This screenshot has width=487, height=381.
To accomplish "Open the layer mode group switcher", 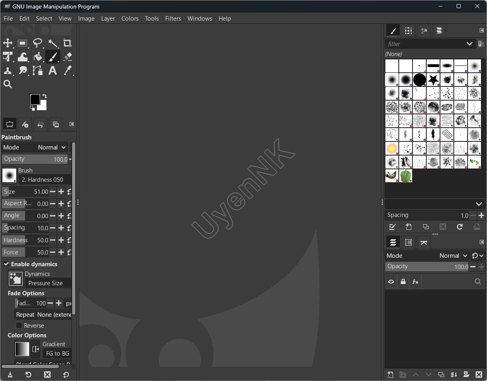I will click(x=477, y=256).
